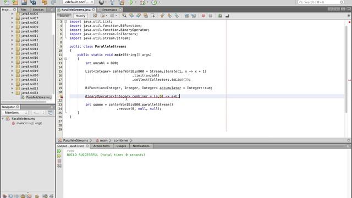Open the Run Project dropdown arrow
The width and height of the screenshot is (352, 198).
(136, 2)
